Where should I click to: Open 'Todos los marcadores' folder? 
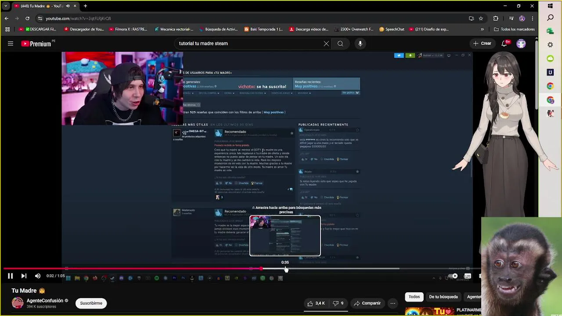(x=514, y=29)
